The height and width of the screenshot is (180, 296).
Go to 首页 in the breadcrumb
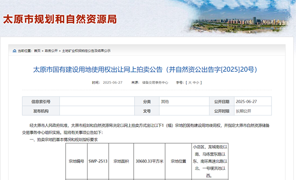point(37,51)
